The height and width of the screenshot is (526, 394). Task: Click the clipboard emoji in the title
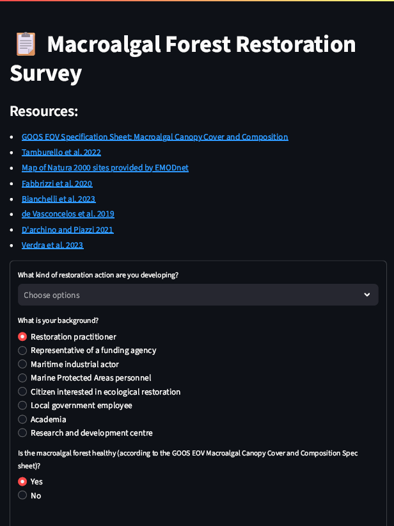click(26, 44)
